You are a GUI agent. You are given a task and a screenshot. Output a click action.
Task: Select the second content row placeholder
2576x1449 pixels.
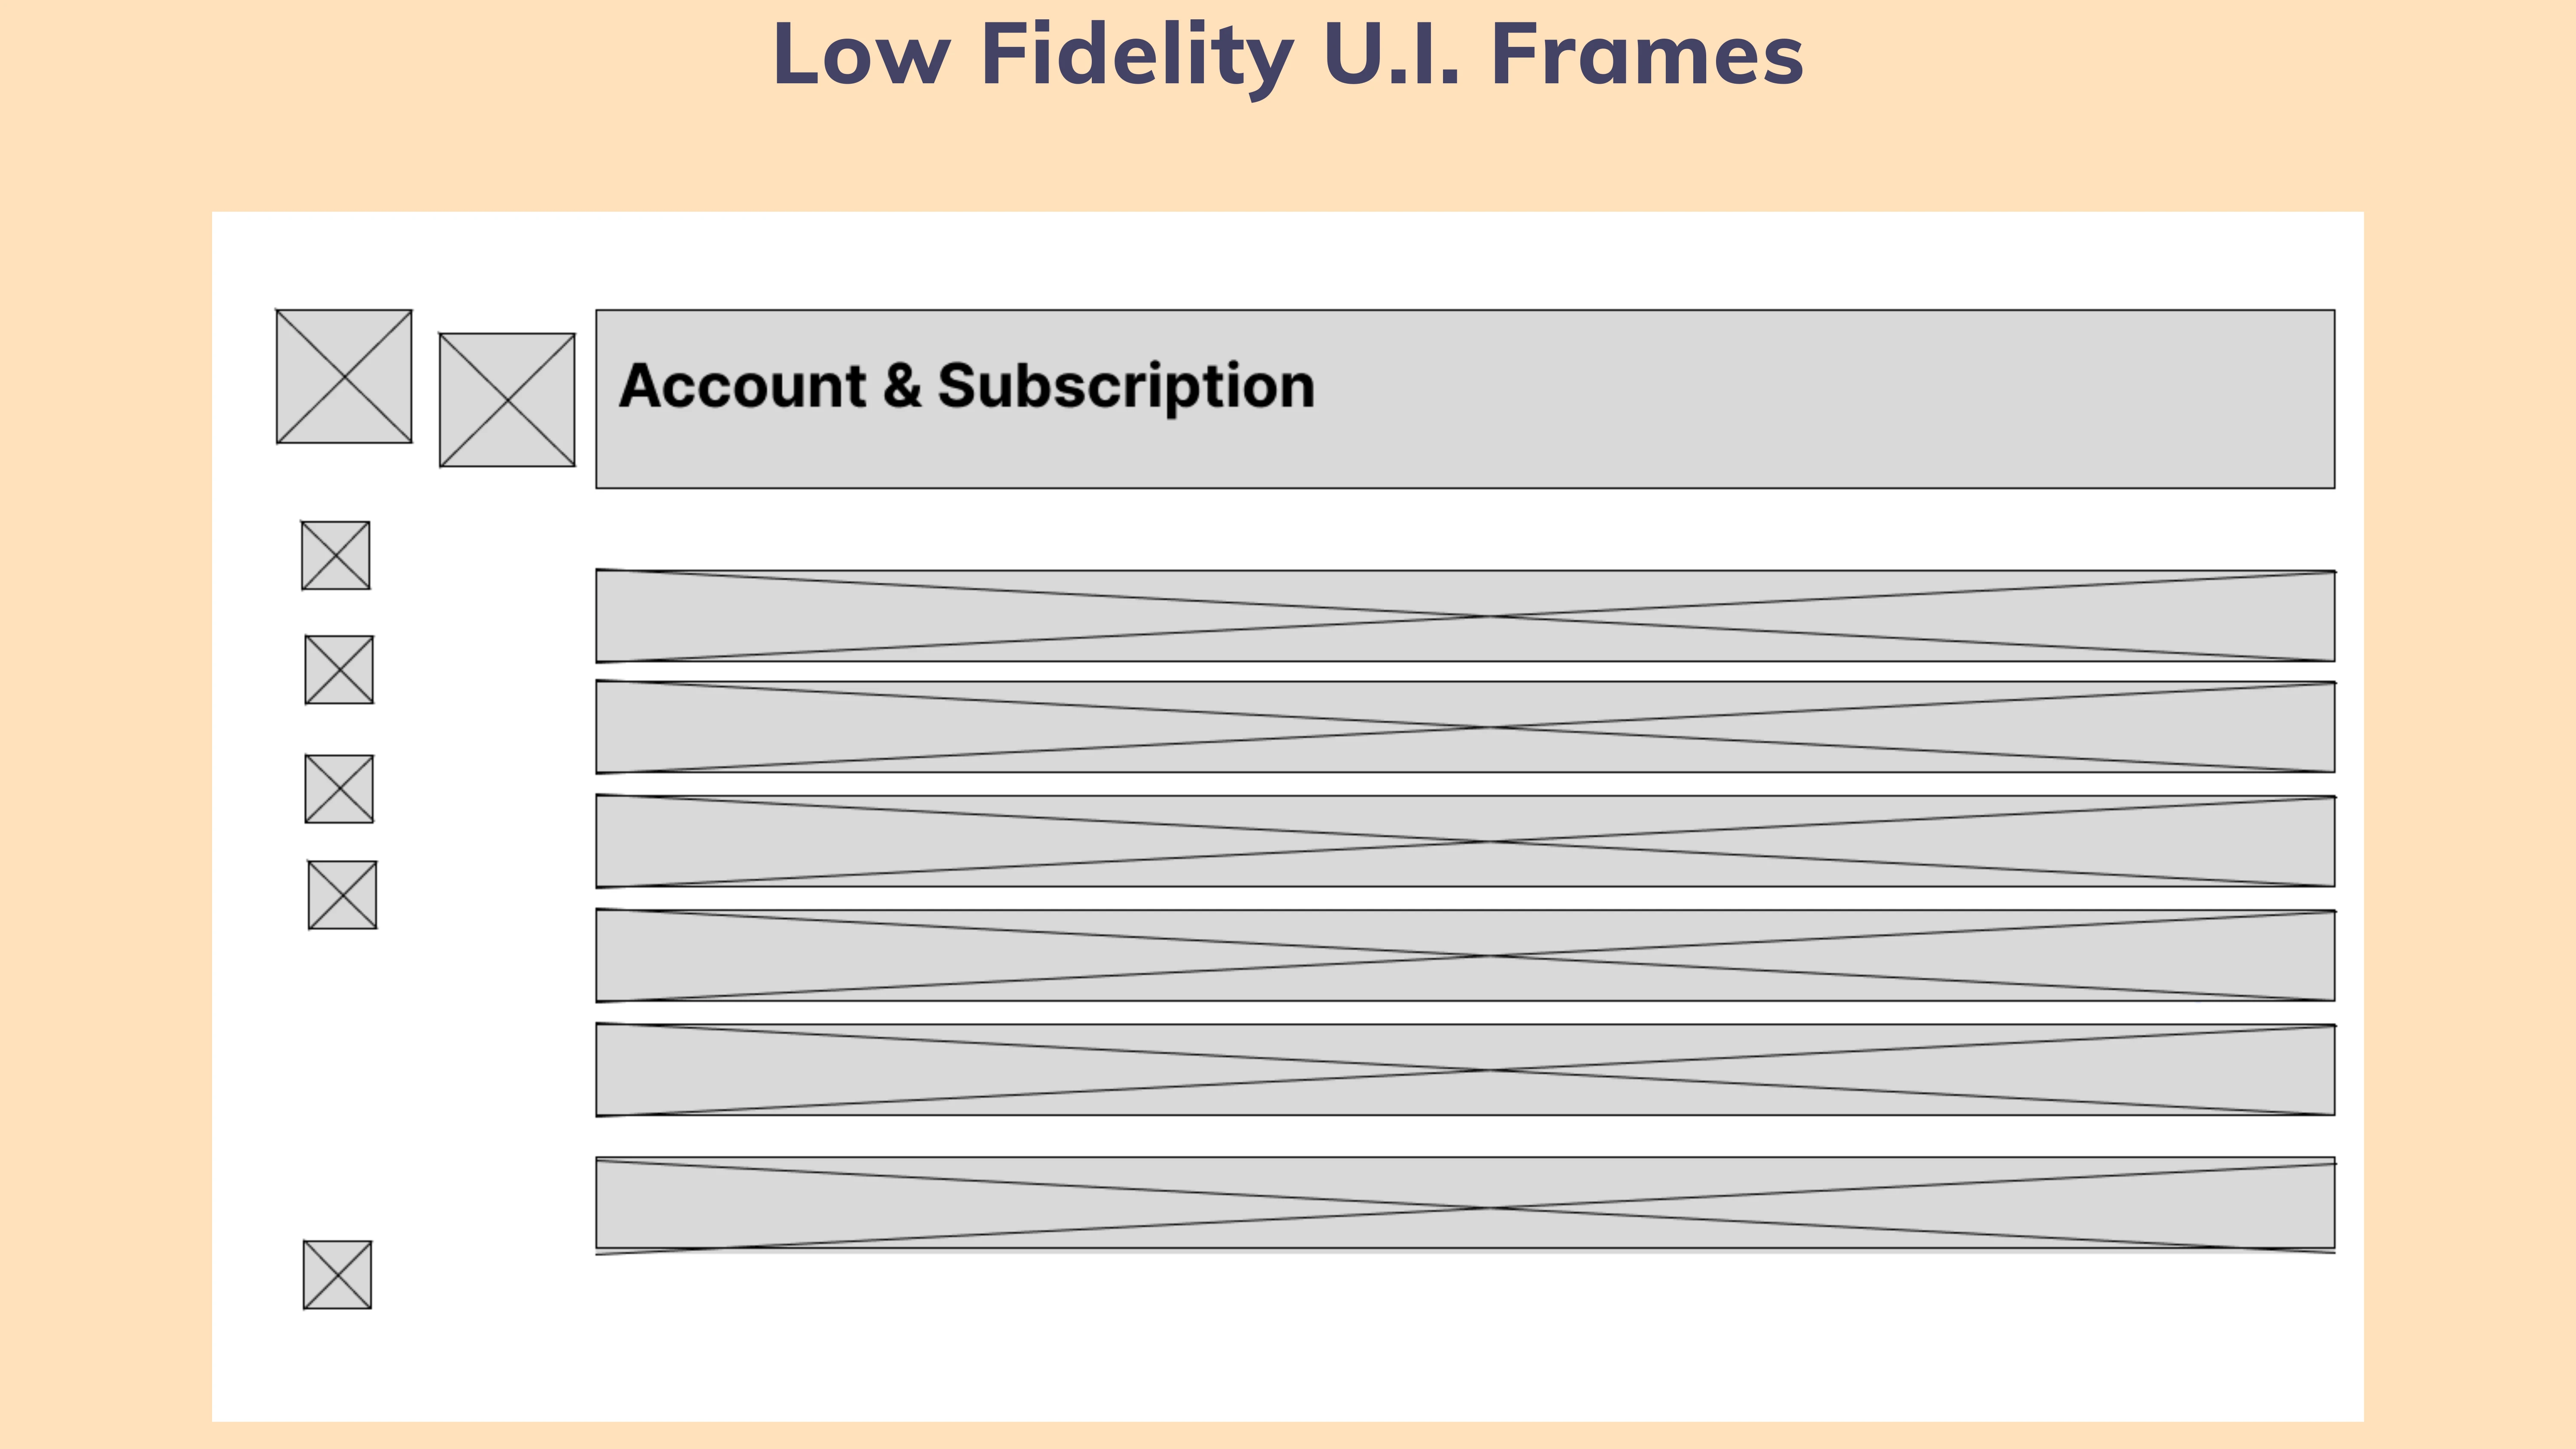pyautogui.click(x=1465, y=727)
